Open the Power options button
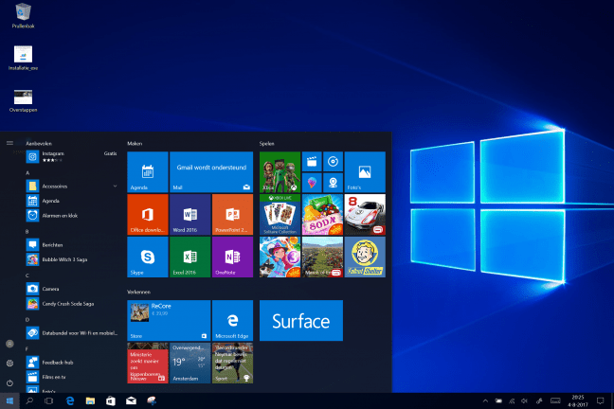This screenshot has height=409, width=614. [9, 382]
